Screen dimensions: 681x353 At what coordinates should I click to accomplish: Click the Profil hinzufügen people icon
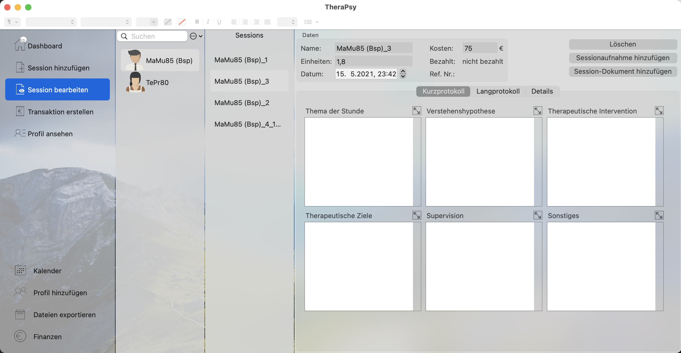pos(20,292)
